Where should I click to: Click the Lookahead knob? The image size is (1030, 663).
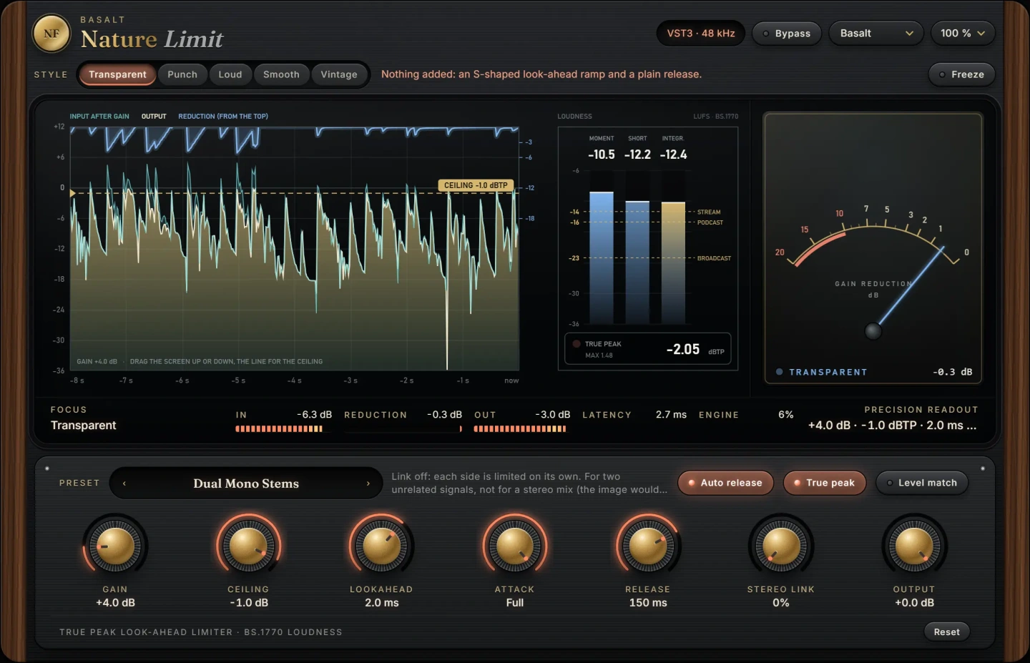(381, 546)
